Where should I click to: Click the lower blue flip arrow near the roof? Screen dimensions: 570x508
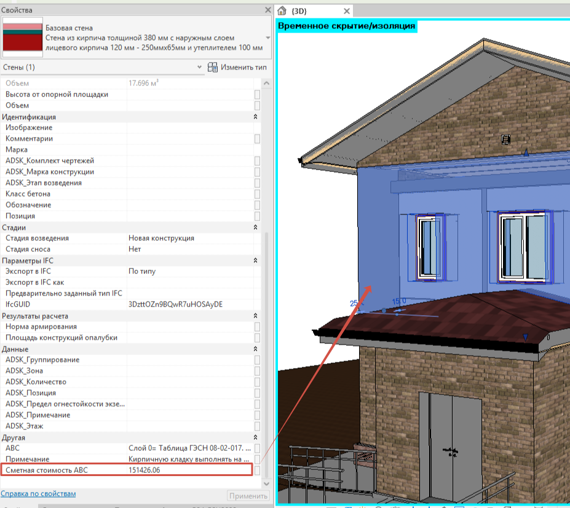[x=525, y=337]
